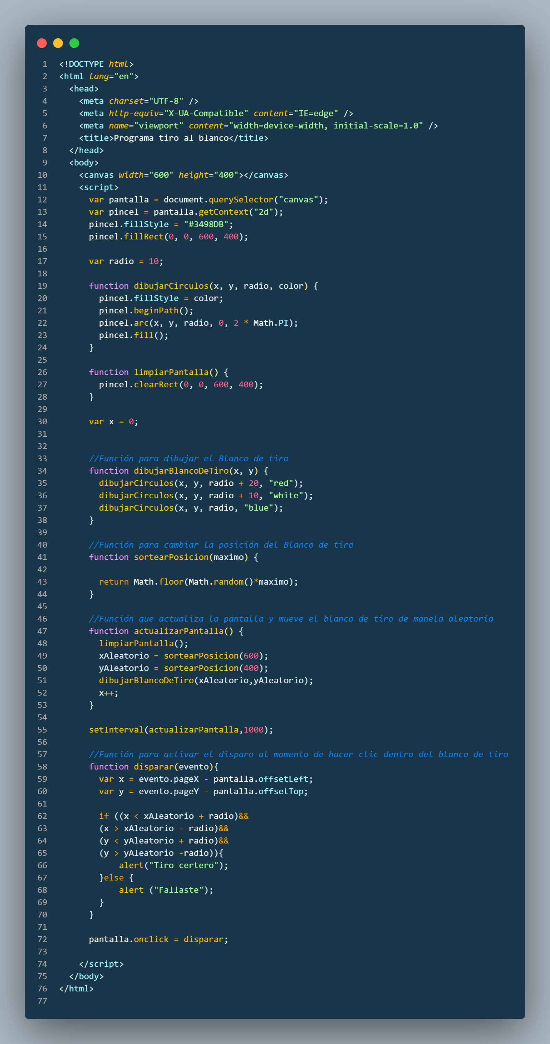550x1044 pixels.
Task: Click line number 45 in the gutter
Action: [x=42, y=606]
